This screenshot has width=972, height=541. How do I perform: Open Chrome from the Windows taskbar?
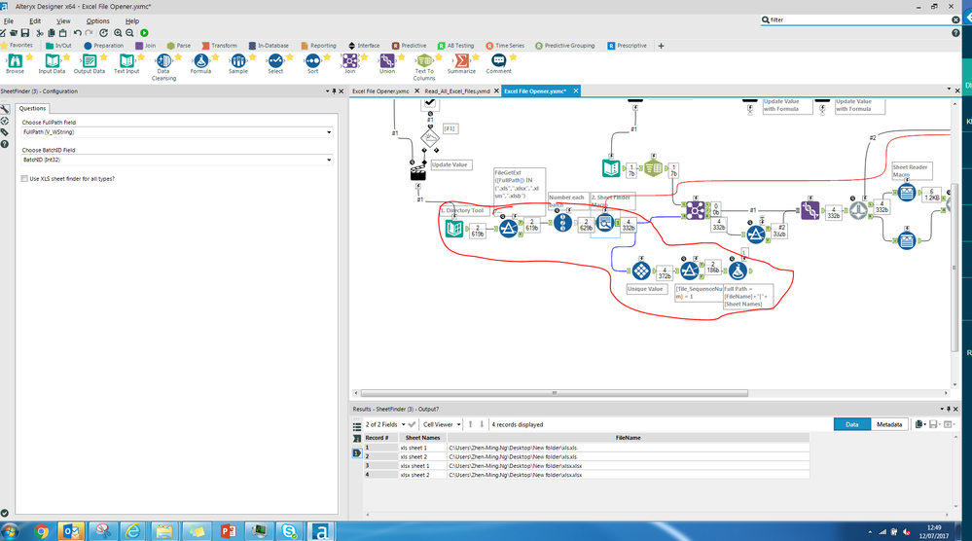click(42, 531)
